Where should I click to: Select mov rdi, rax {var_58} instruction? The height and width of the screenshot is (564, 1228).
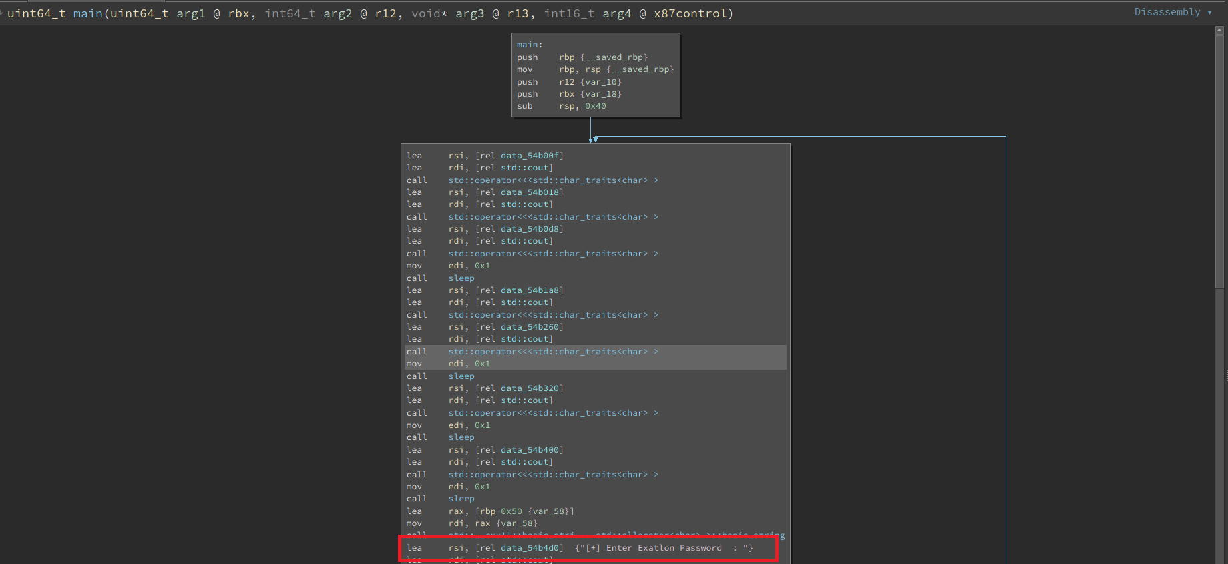(x=471, y=523)
